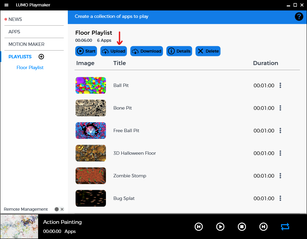
Task: Click the Duration column header
Action: point(266,63)
